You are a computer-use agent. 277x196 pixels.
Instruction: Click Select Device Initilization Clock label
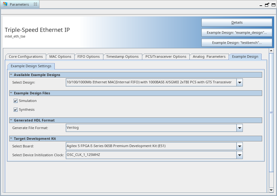coord(38,155)
